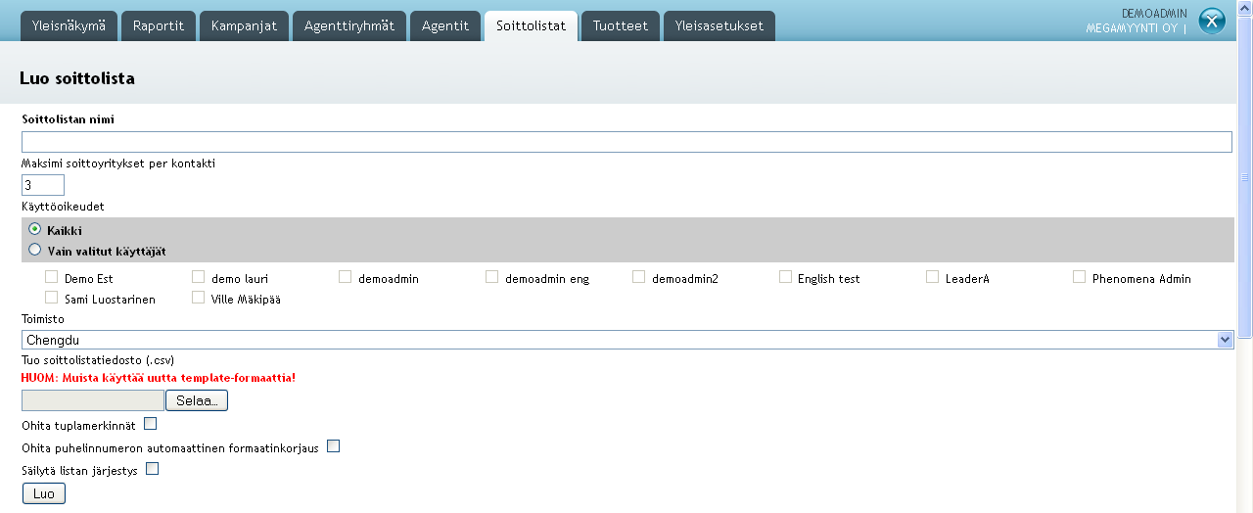Click the Selaa... browse button
1253x513 pixels.
[197, 399]
